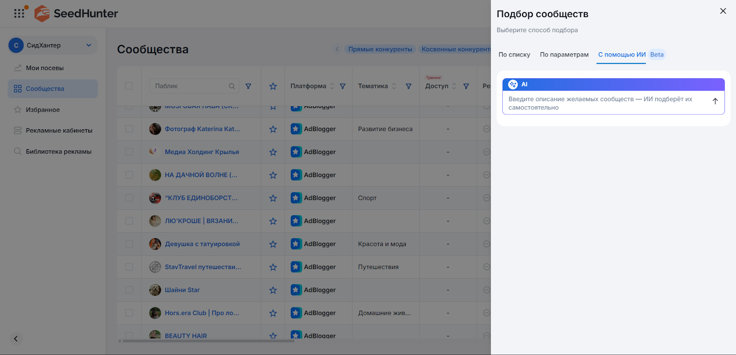Sort the Доступ column
The height and width of the screenshot is (355, 736).
(454, 86)
